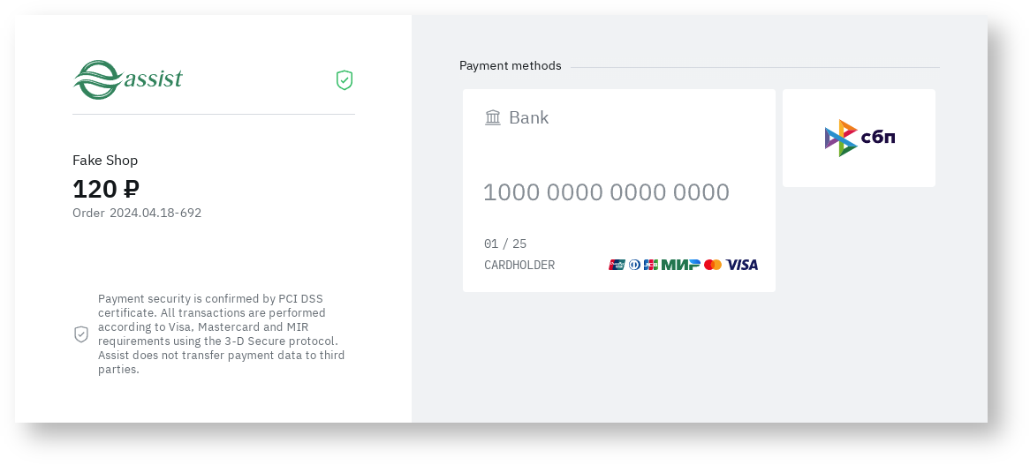
Task: Click the UnionPay card logo
Action: click(x=617, y=265)
